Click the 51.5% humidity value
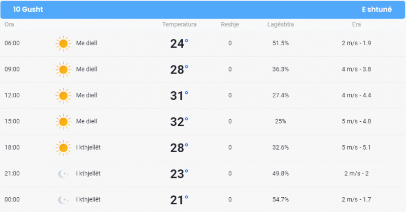Screen dimensions: 406x212 click(x=281, y=43)
